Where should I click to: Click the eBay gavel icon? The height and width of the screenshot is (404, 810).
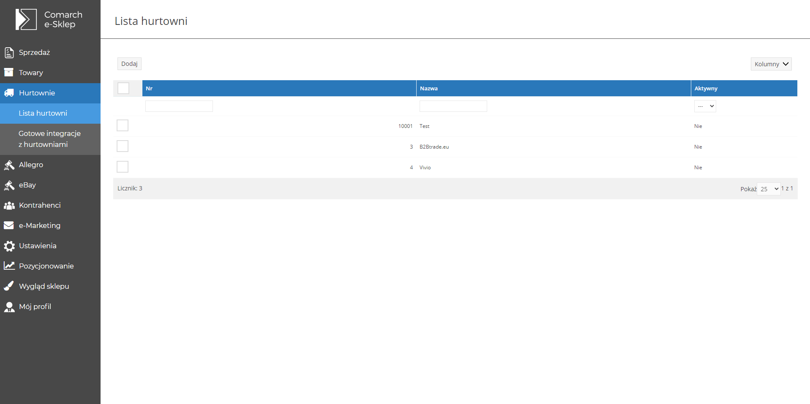(9, 185)
